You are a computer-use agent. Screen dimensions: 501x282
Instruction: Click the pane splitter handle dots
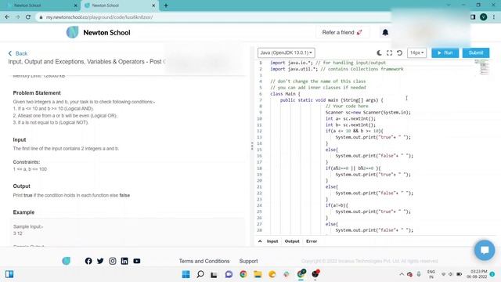252,146
